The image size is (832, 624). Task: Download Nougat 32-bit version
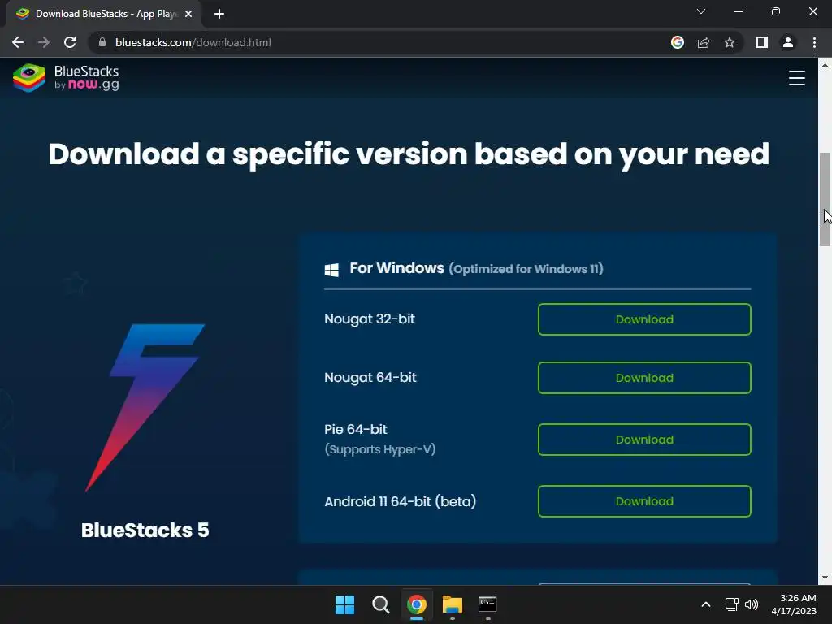644,319
